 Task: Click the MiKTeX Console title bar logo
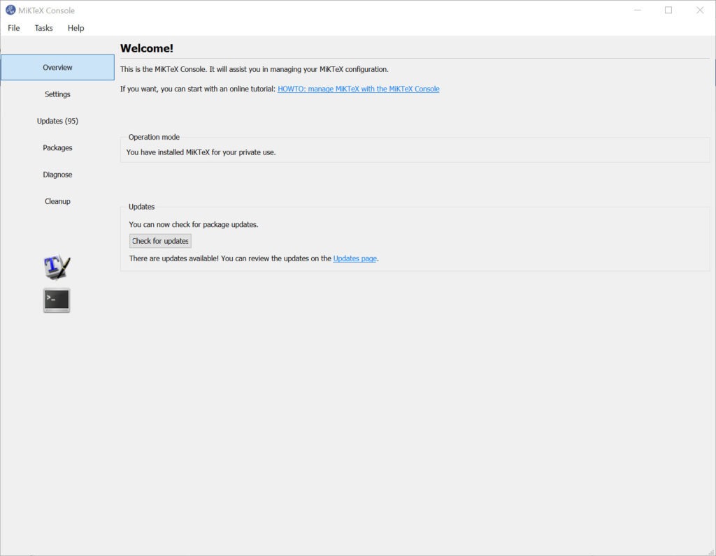tap(10, 10)
